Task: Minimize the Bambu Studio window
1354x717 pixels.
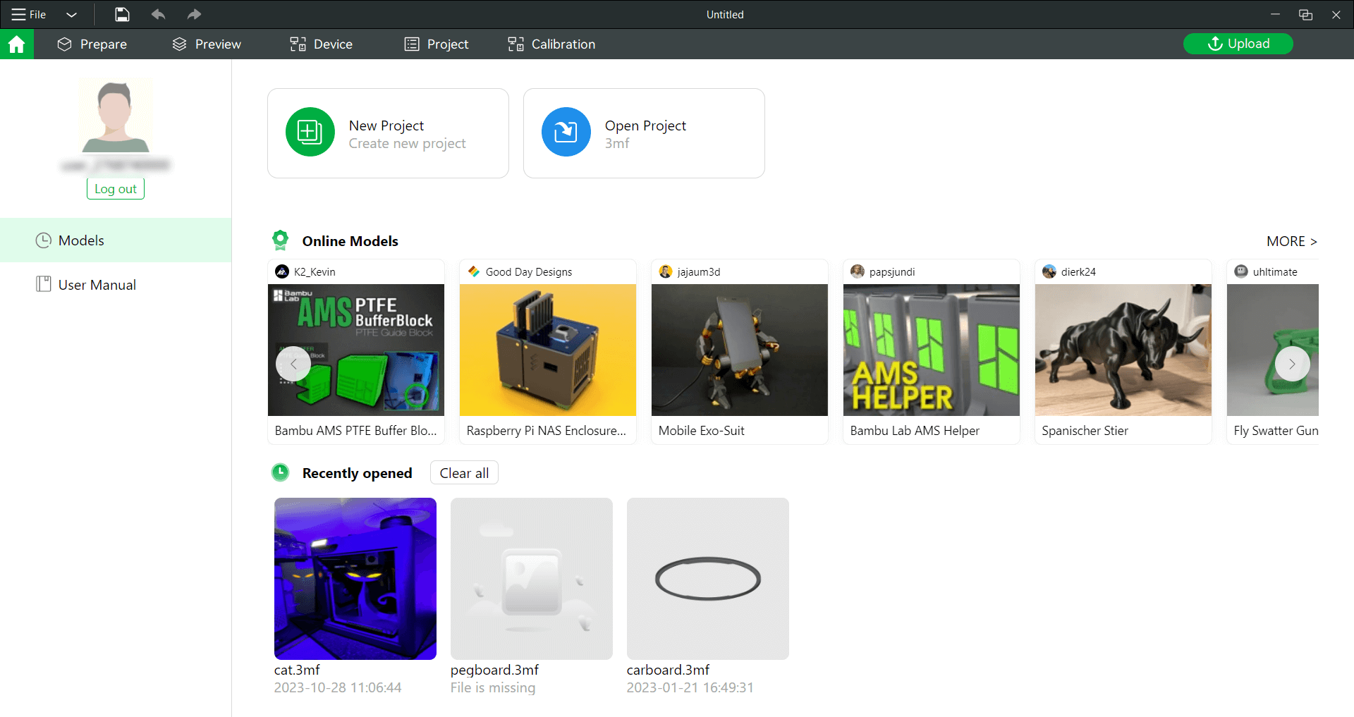Action: (x=1275, y=14)
